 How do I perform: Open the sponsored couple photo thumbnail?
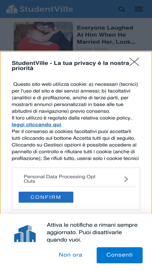[43, 36]
